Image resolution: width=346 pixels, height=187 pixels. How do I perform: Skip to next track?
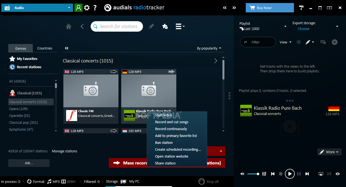[307, 174]
